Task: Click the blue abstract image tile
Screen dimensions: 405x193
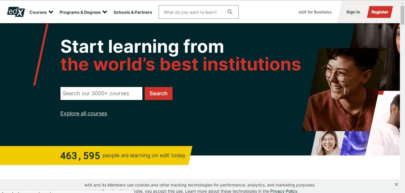Action: click(354, 143)
